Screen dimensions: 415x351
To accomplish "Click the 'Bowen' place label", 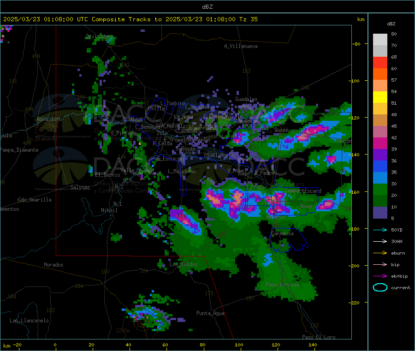I will click(x=307, y=206).
